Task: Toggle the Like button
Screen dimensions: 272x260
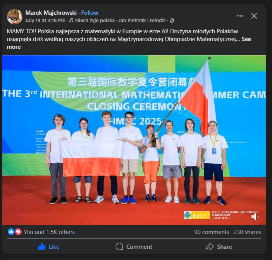Action: 48,246
